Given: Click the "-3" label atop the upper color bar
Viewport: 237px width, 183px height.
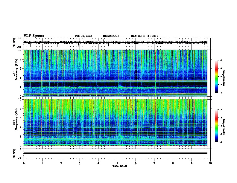Looking at the screenshot, I should click(221, 60).
